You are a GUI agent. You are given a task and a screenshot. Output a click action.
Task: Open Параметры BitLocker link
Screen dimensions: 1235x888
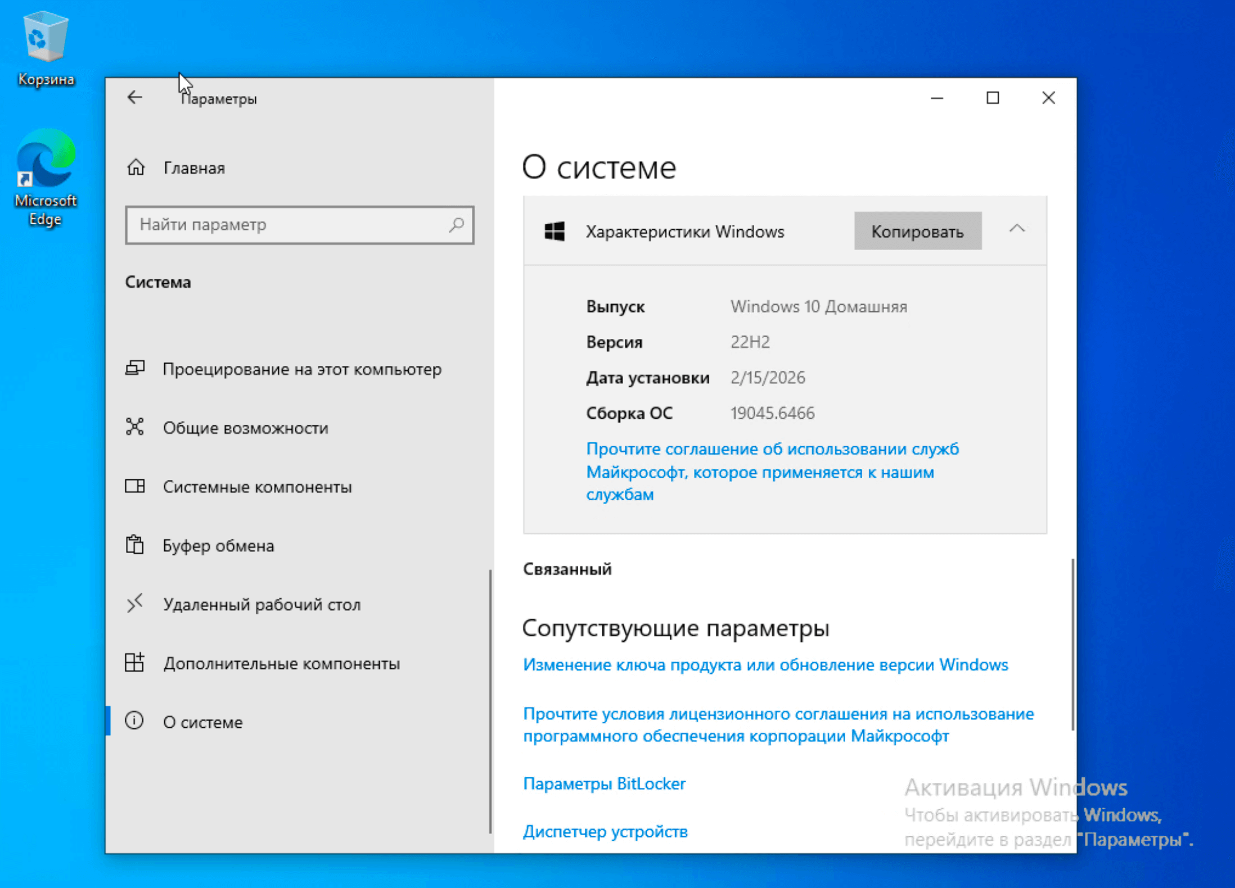(x=604, y=783)
